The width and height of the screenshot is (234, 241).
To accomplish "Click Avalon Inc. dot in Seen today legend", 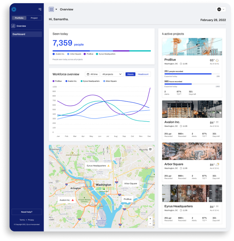I will coord(54,54).
